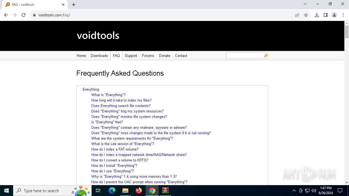Open the Chrome downloads icon
This screenshot has width=349, height=196.
coord(317,15)
